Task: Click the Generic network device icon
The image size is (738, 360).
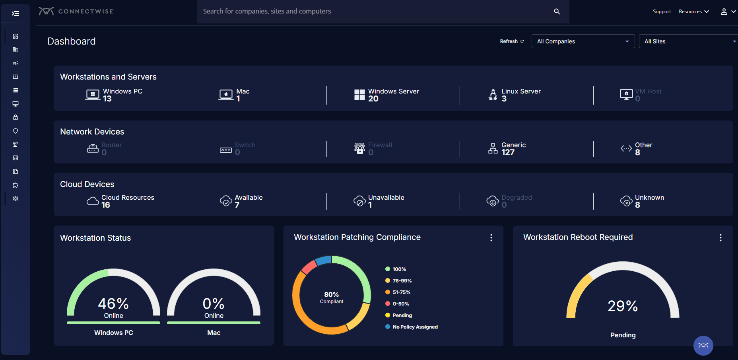Action: coord(493,148)
